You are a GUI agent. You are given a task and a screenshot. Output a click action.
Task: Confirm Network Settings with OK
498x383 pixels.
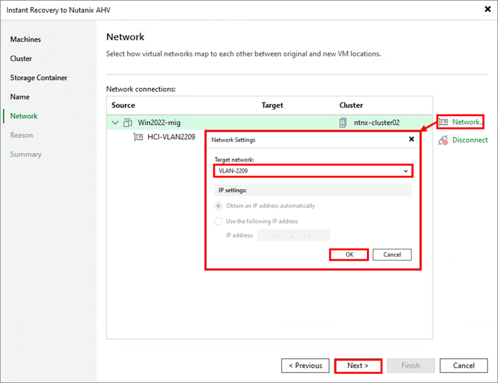(x=349, y=255)
